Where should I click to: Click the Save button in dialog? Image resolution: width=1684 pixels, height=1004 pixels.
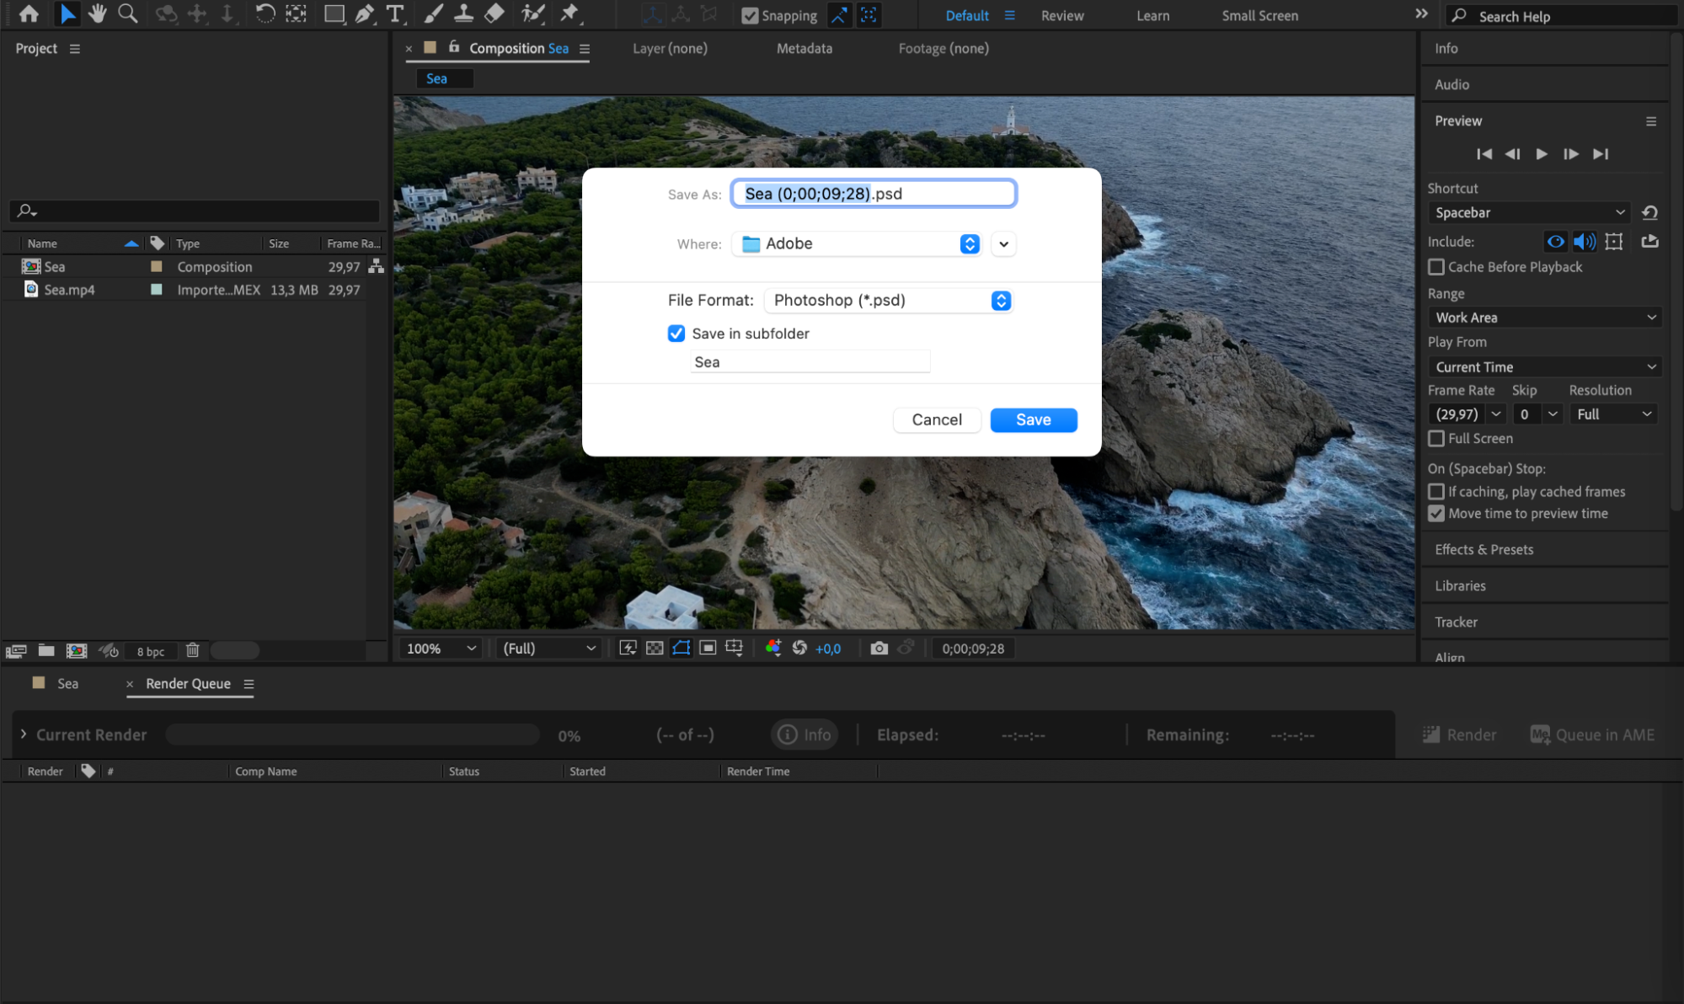[1033, 419]
